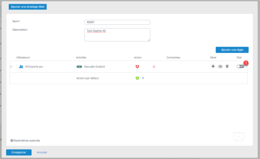
Task: Click the Utilisateurs column header
Action: (x=23, y=58)
